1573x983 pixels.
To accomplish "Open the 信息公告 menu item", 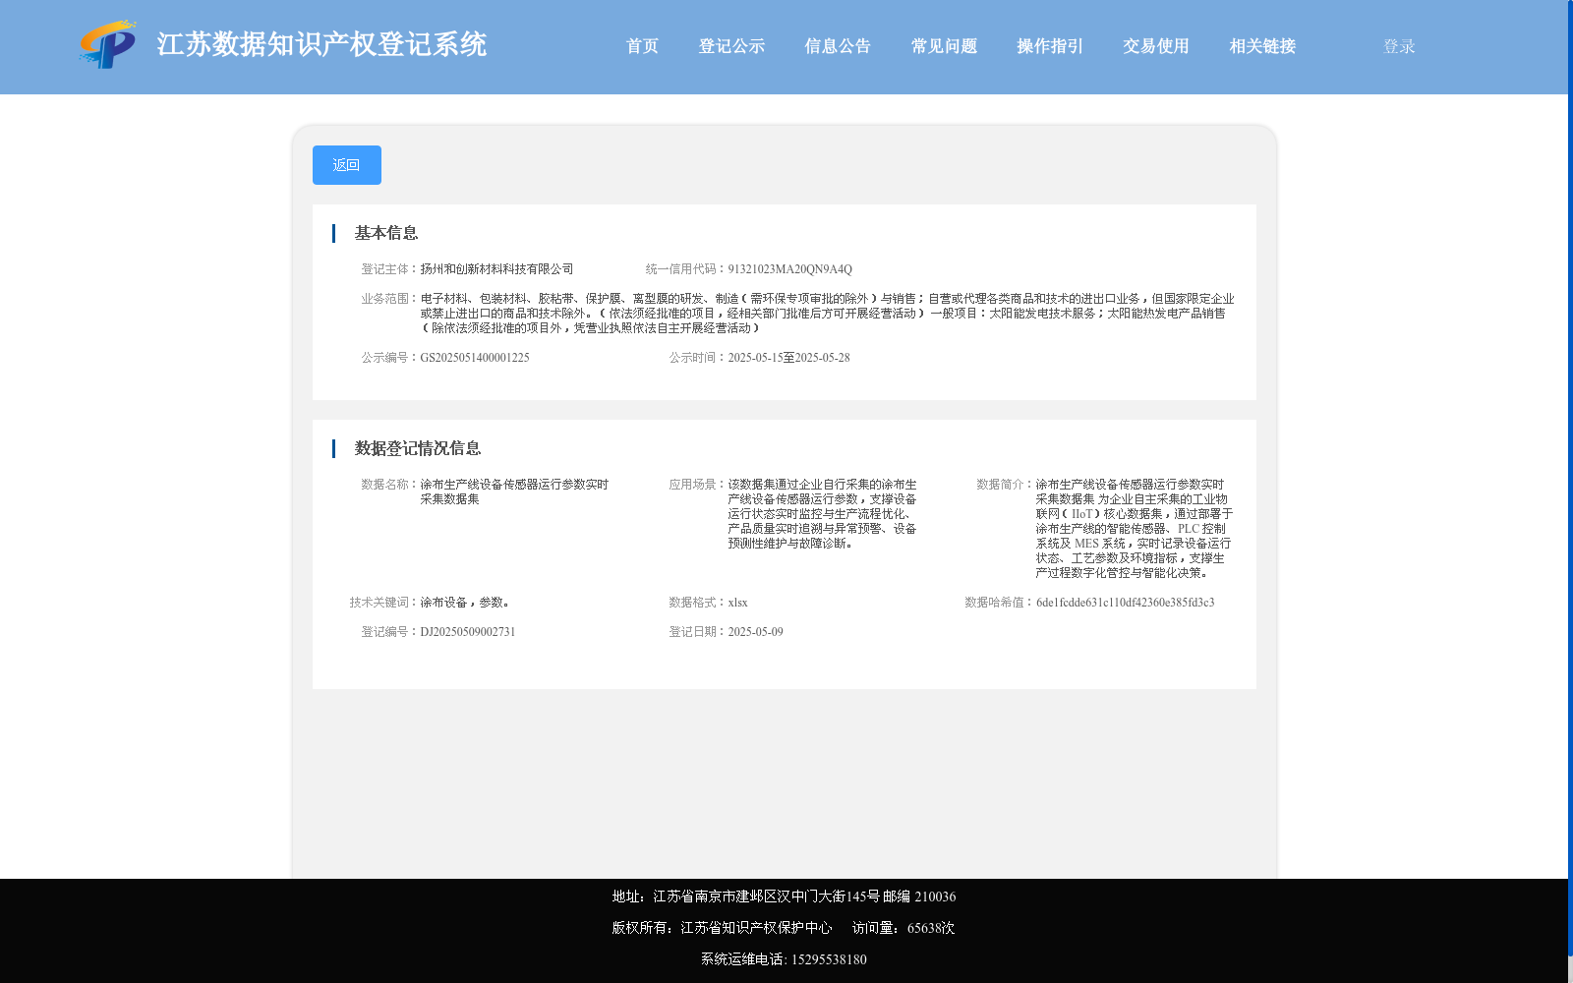I will [x=838, y=46].
